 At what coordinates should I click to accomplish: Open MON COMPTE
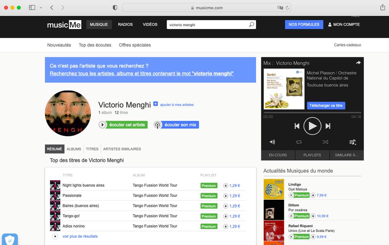(344, 24)
